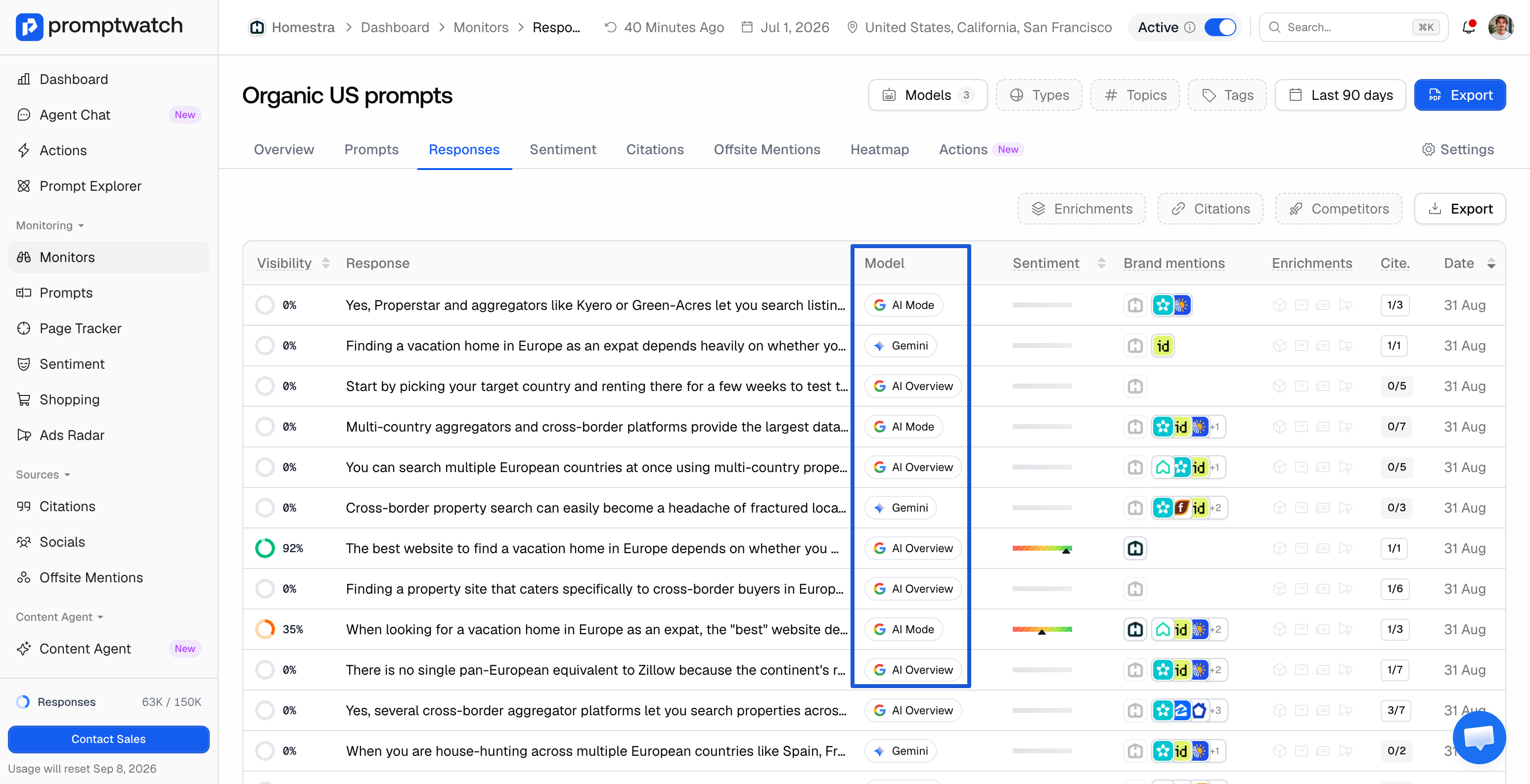The height and width of the screenshot is (784, 1530).
Task: Click the info icon next to Active
Action: pyautogui.click(x=1190, y=27)
